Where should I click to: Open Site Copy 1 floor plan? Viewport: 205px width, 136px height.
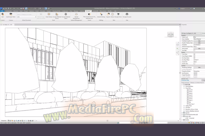click(x=192, y=104)
